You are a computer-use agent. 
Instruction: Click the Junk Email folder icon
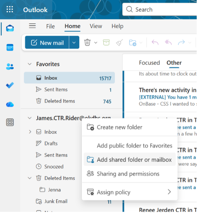(x=39, y=201)
